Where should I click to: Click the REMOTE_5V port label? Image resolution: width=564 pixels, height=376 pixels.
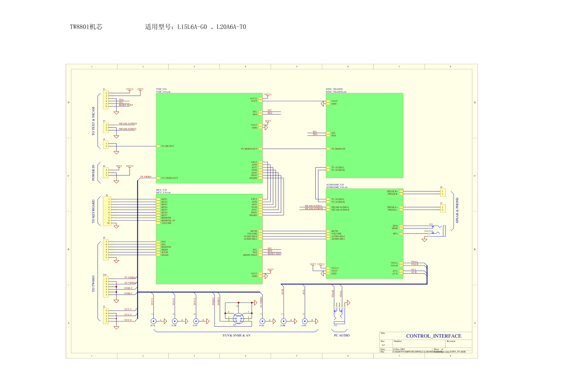pos(168,221)
